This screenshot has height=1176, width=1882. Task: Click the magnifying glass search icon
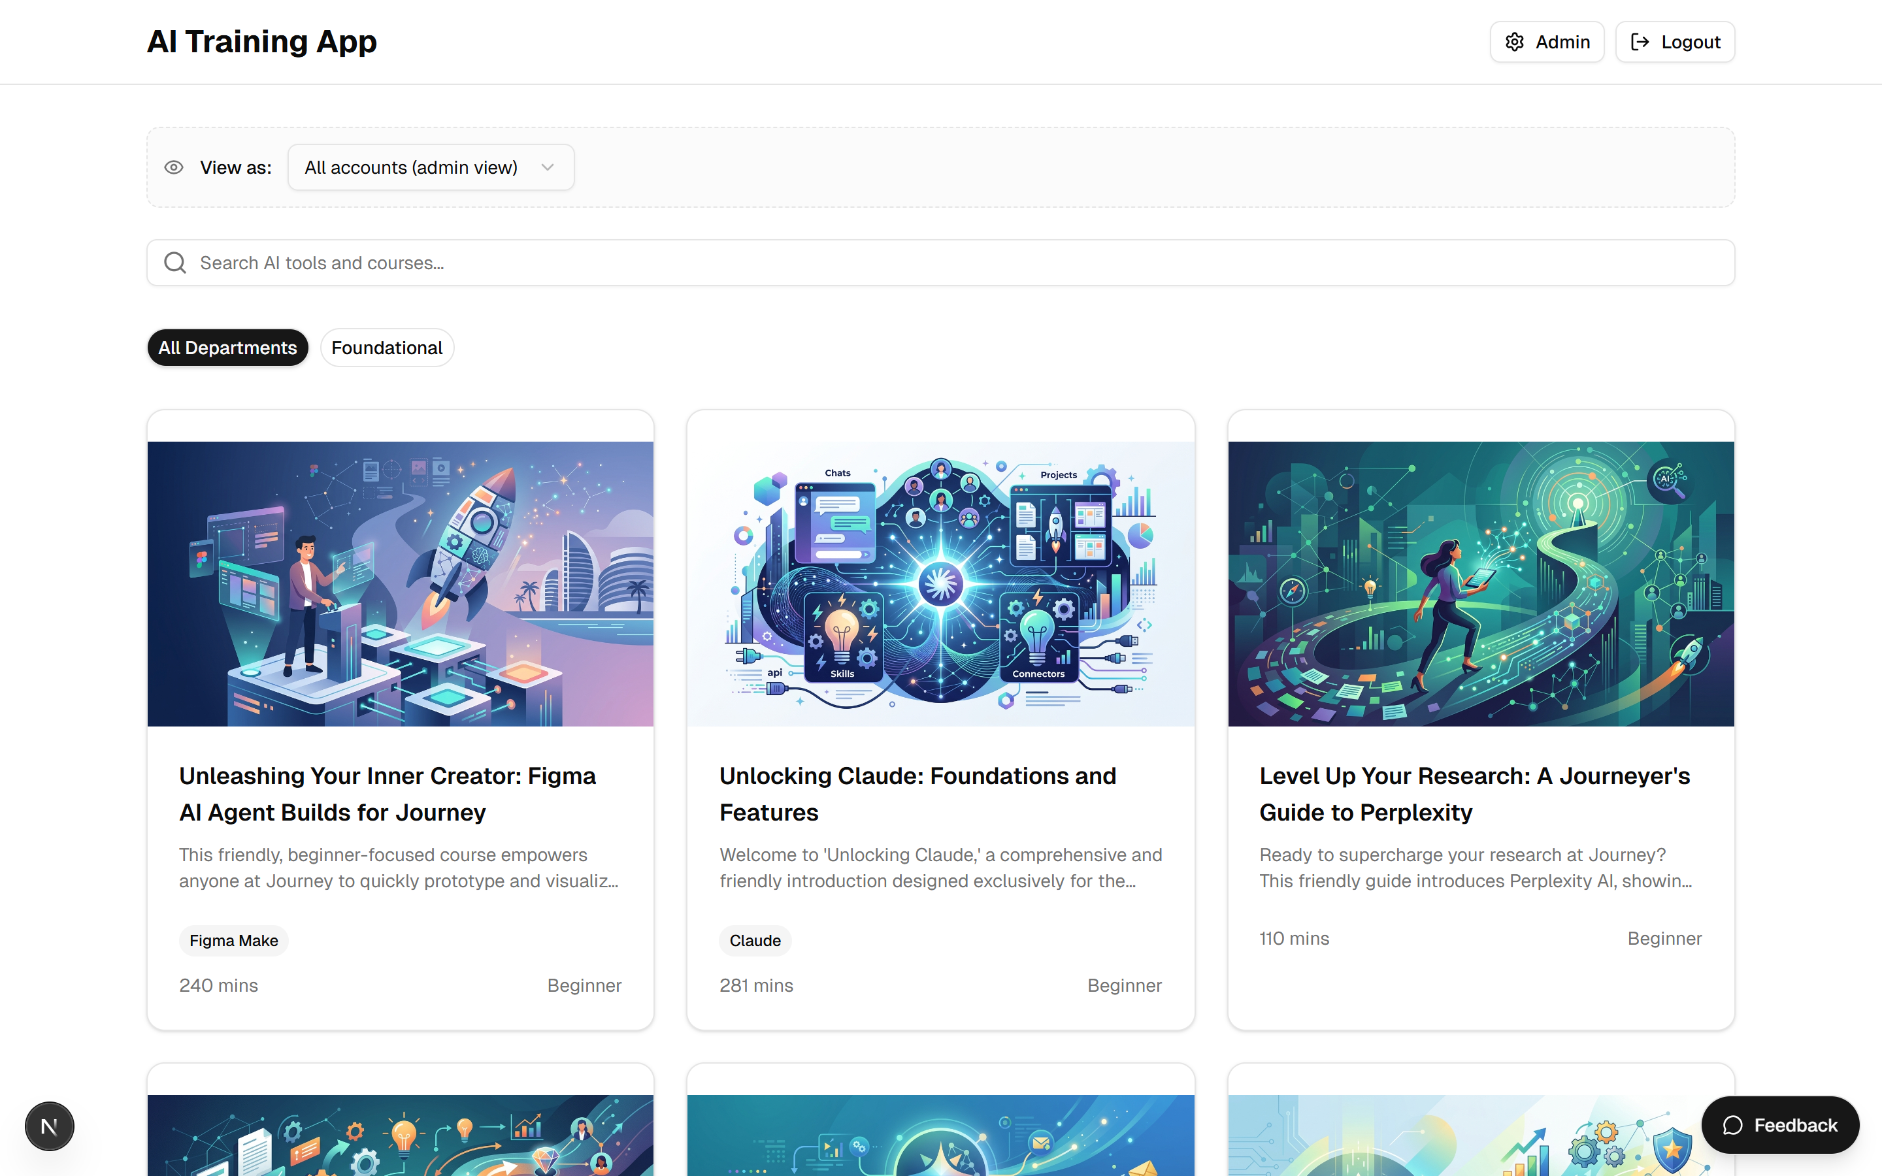point(175,263)
